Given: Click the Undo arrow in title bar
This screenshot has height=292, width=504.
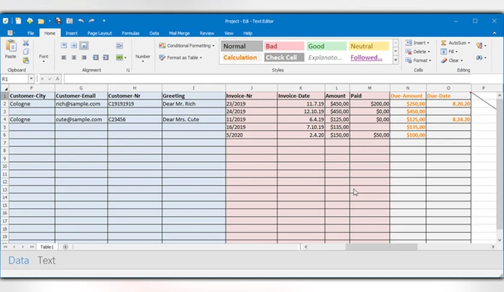Looking at the screenshot, I should 81,21.
